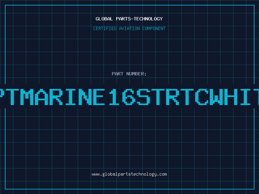Select the 'CERTIFIED AVIATION COMPONENT' subtitle
Viewport: 259px width, 194px height.
129,28
